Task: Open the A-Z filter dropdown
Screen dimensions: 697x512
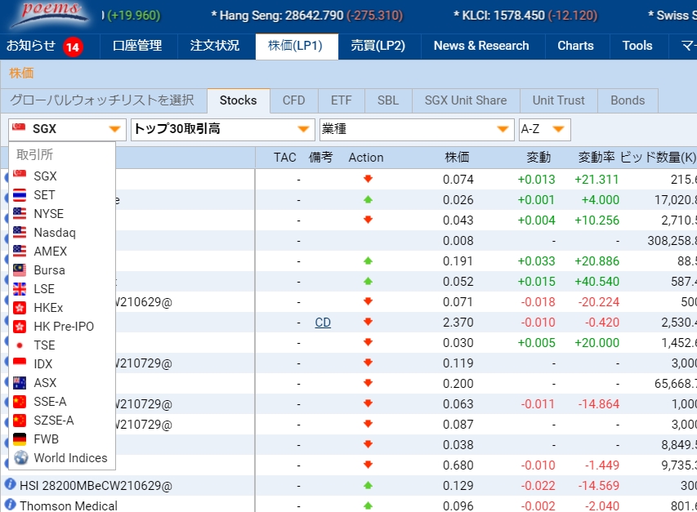Action: (x=544, y=129)
